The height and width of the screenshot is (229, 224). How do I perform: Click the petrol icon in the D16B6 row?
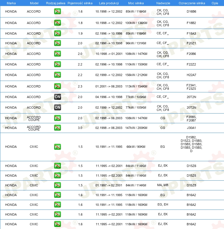click(57, 11)
